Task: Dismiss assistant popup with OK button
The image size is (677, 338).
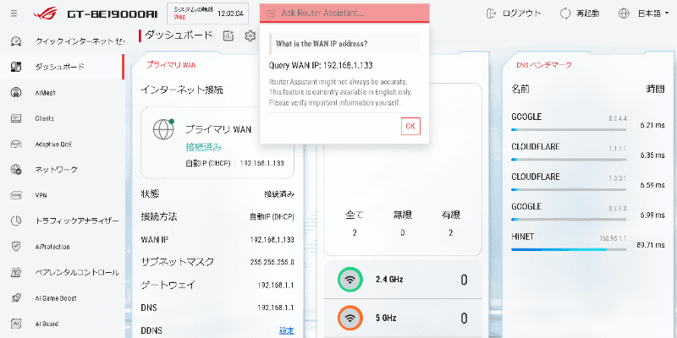Action: click(x=410, y=126)
